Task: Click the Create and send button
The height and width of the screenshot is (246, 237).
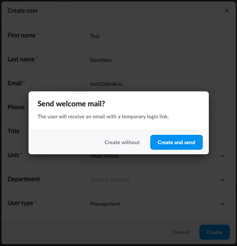Action: pos(176,142)
